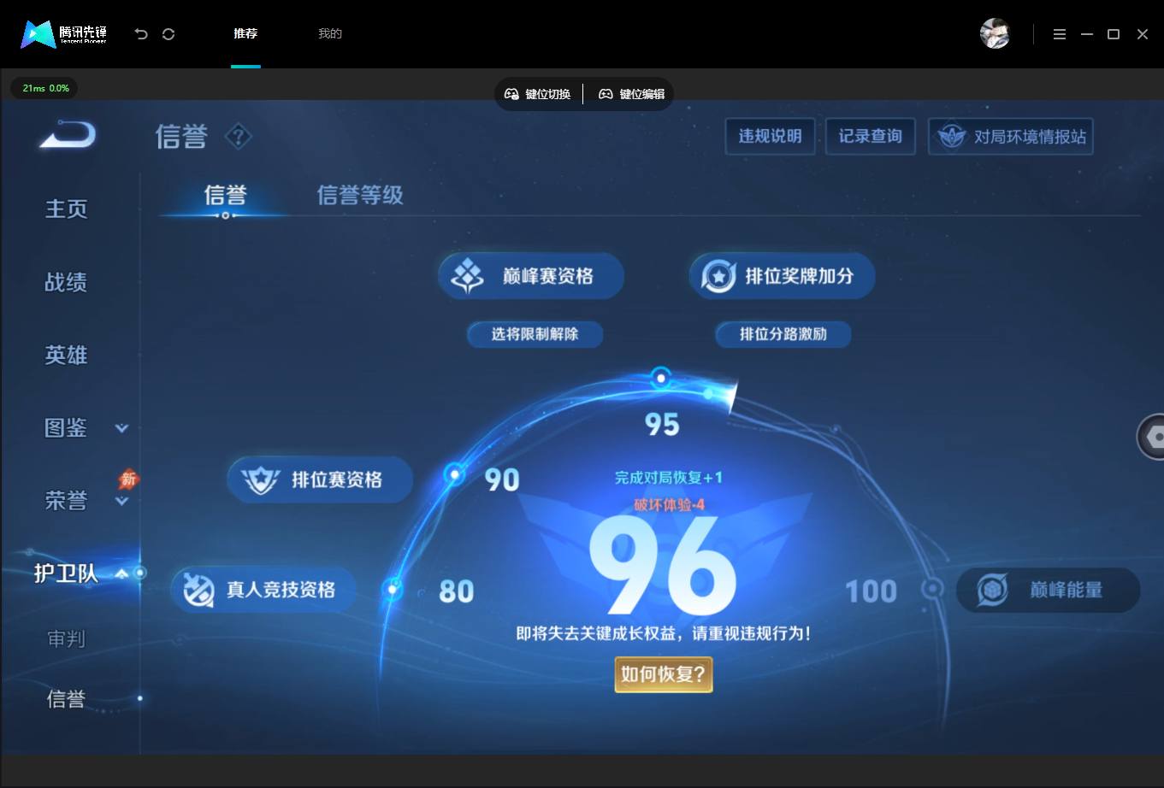Click the large 96 credit score
This screenshot has height=788, width=1164.
pos(664,567)
